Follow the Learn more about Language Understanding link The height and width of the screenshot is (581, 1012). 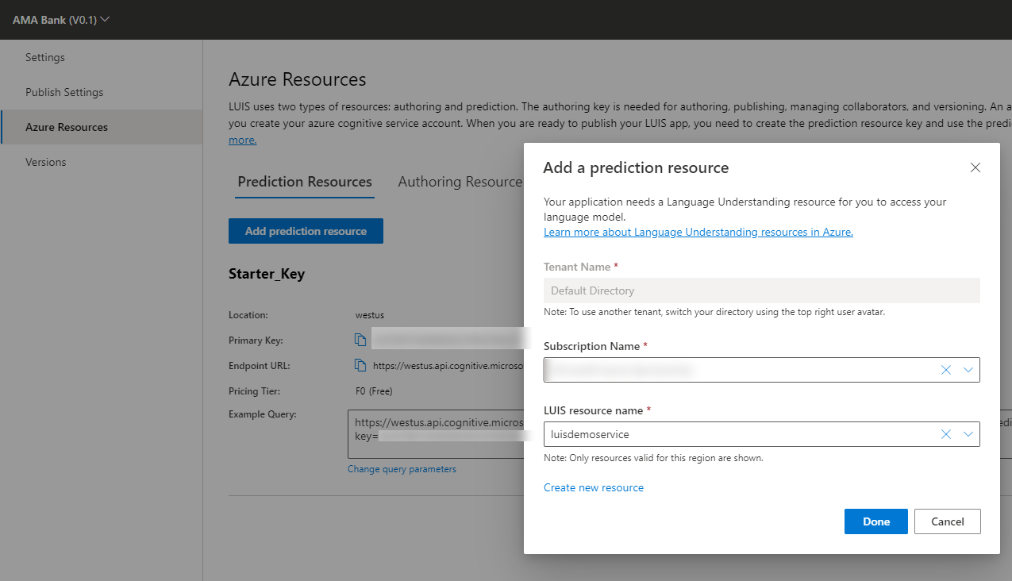click(x=698, y=231)
